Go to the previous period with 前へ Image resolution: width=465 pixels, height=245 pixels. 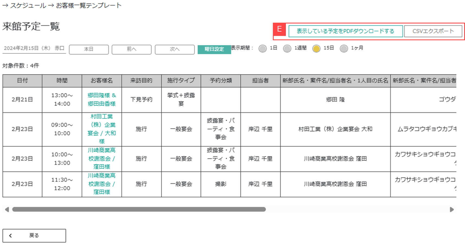click(x=131, y=49)
